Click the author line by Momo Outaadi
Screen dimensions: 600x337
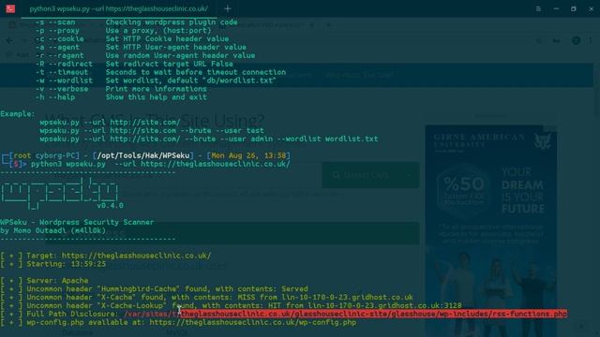[52, 230]
